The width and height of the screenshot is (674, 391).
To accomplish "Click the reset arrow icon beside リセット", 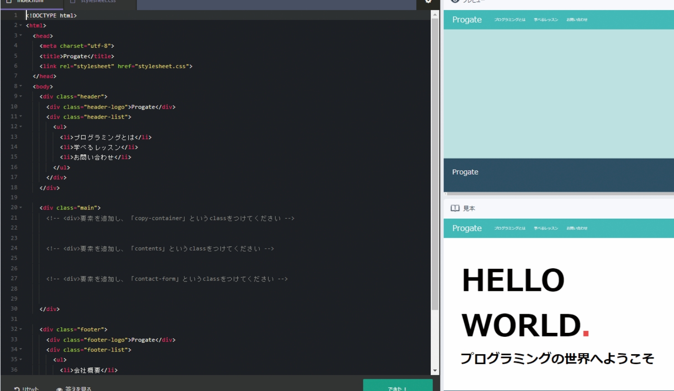I will 17,389.
